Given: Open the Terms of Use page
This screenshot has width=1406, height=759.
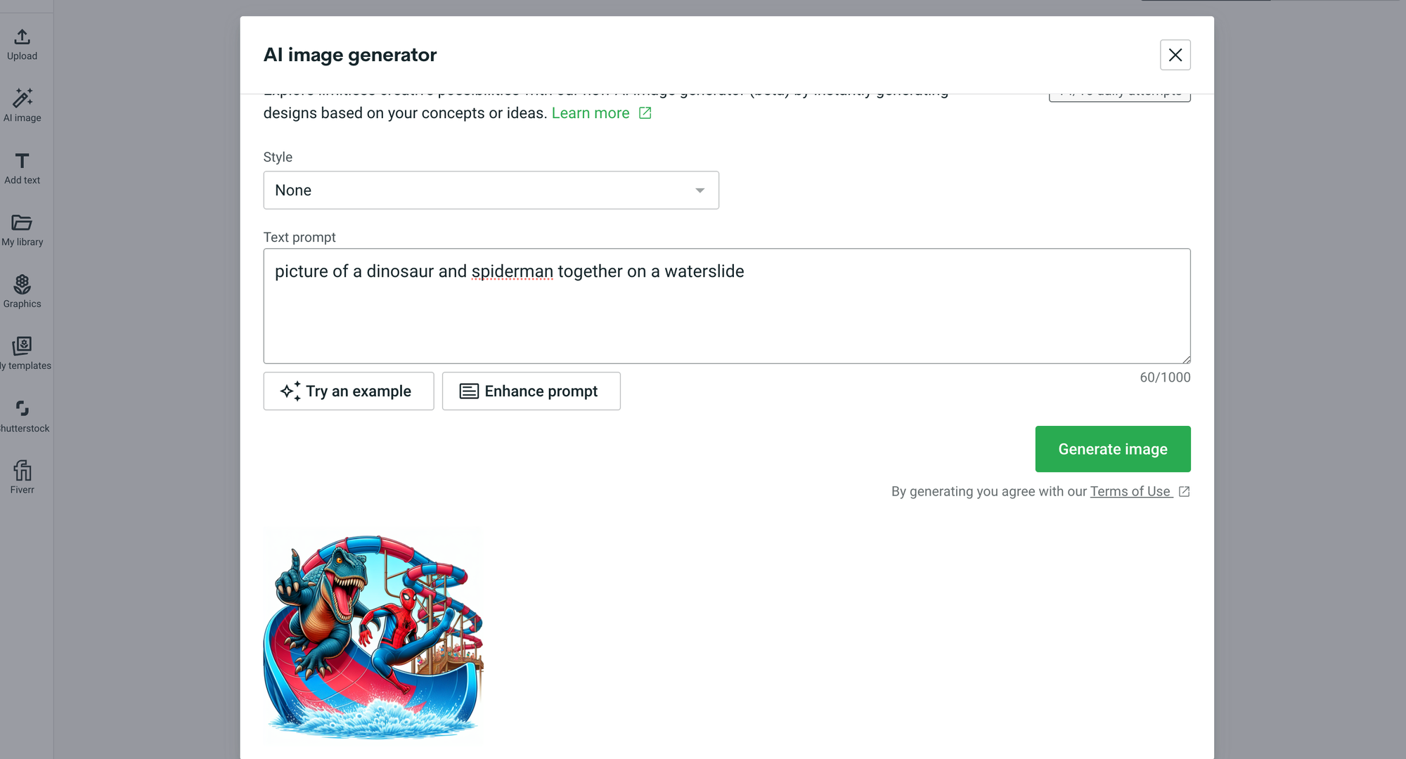Looking at the screenshot, I should coord(1130,491).
